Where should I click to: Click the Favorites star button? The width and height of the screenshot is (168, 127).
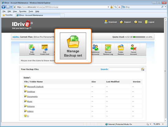[8, 15]
